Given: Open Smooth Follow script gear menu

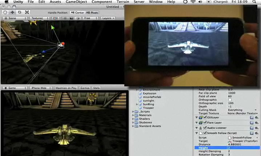Looking at the screenshot, I should [x=257, y=133].
